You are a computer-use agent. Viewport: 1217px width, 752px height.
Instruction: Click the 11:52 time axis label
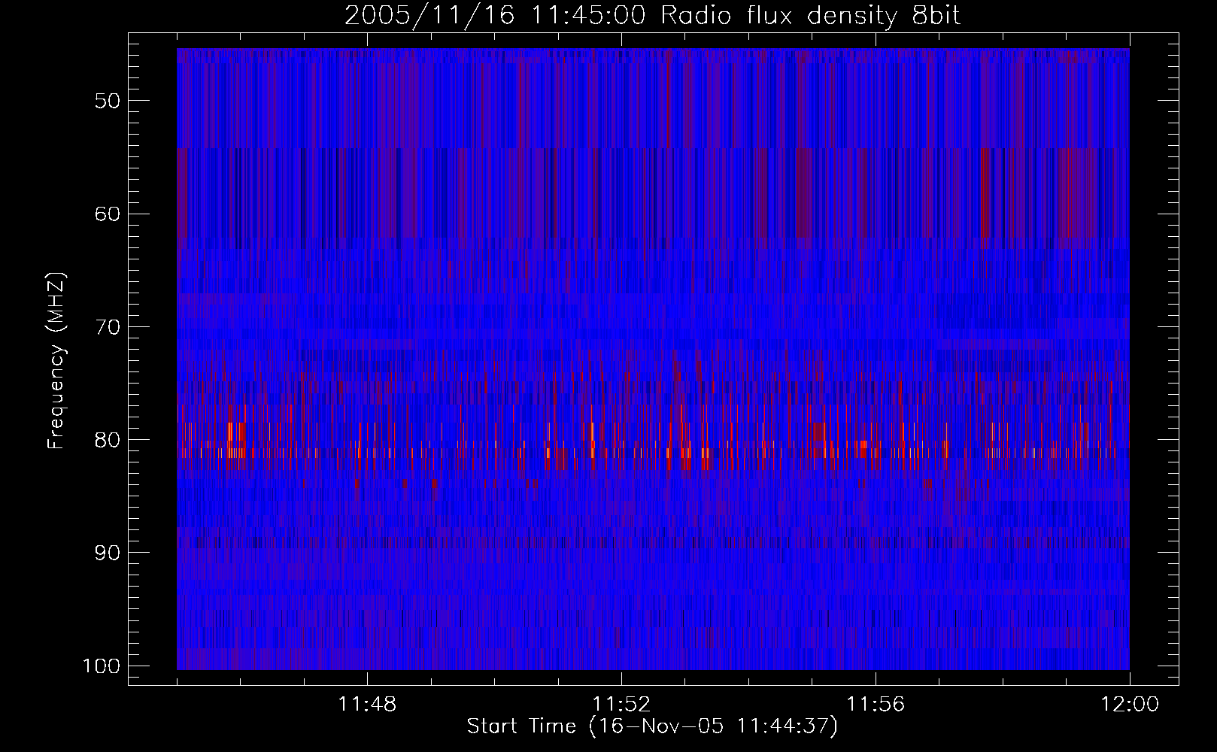(621, 705)
